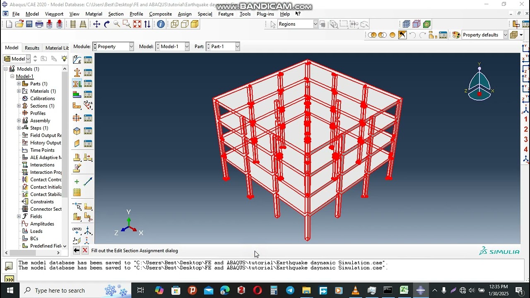
Task: Open the Material menu
Action: point(94,14)
